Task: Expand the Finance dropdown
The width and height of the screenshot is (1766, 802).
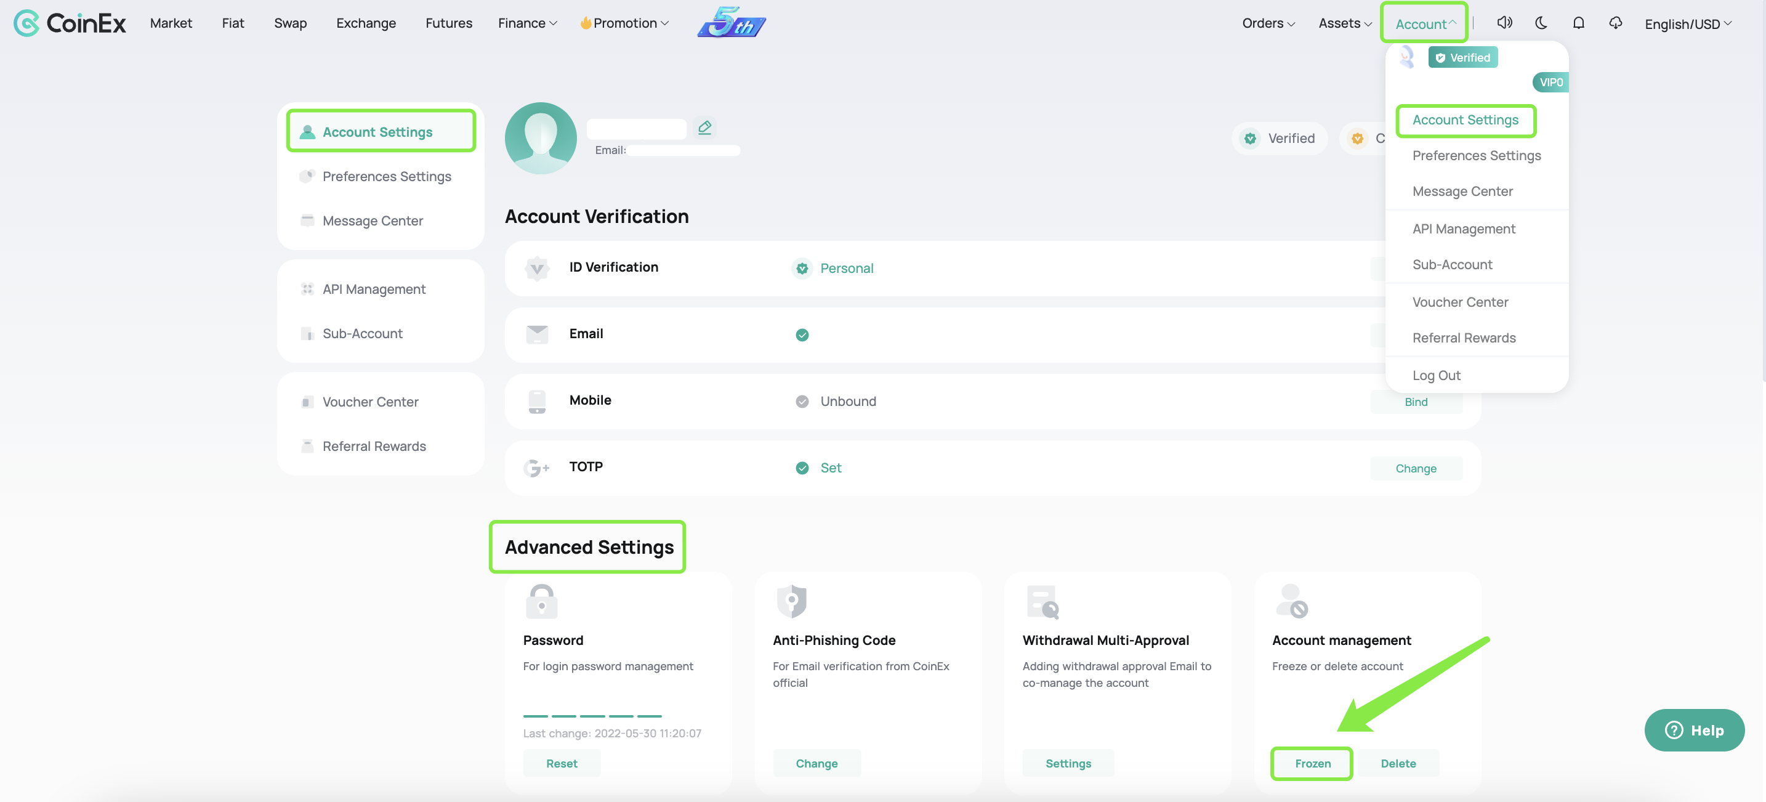Action: point(527,23)
